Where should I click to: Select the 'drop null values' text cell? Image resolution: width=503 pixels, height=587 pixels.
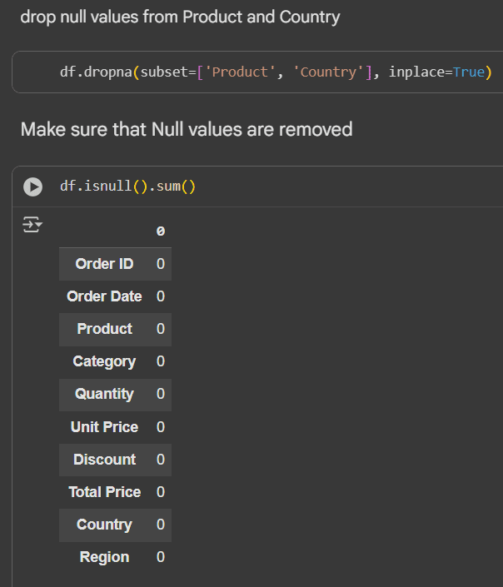pos(180,17)
